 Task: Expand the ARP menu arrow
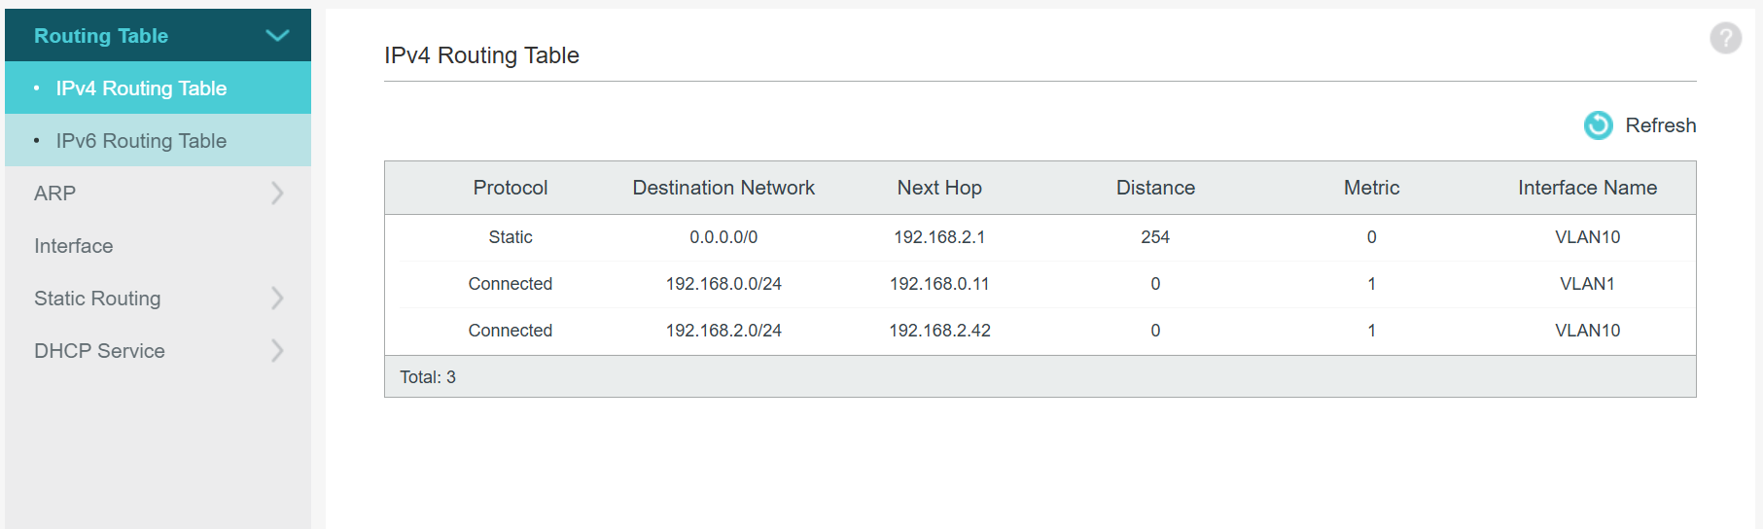(277, 194)
